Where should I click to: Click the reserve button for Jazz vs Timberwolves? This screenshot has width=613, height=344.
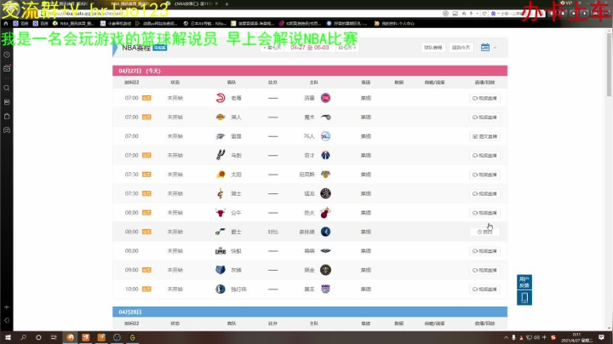[x=484, y=232]
